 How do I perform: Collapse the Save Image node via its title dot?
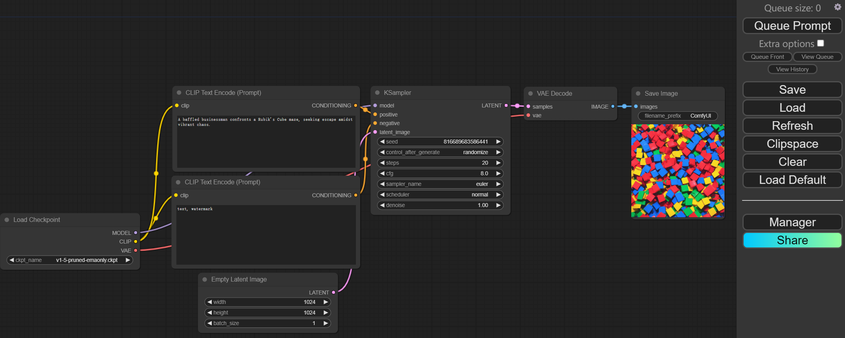638,93
